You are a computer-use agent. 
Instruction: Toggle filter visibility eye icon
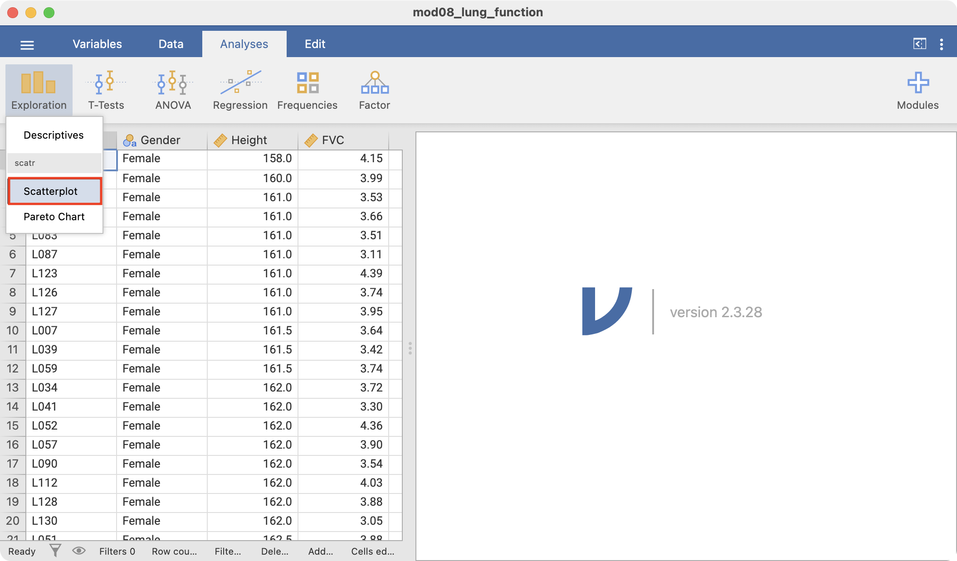coord(79,551)
